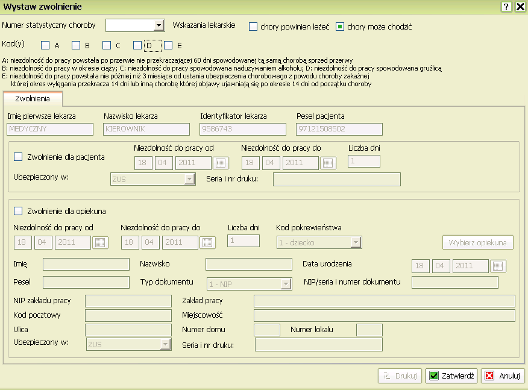The height and width of the screenshot is (390, 528).
Task: Click year field of patient Niezdolność od
Action: coord(193,163)
